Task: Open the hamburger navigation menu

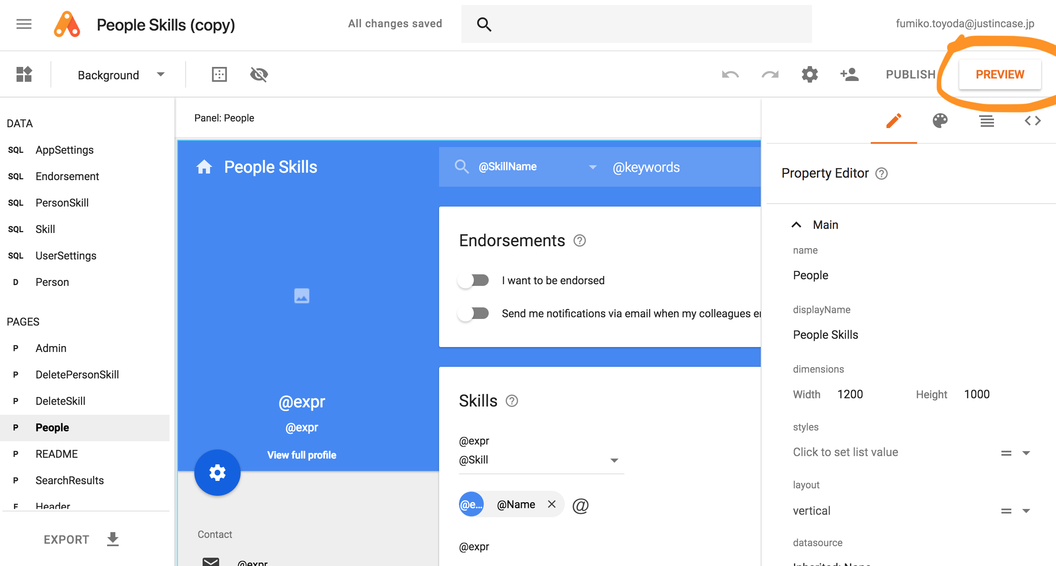Action: pyautogui.click(x=24, y=24)
